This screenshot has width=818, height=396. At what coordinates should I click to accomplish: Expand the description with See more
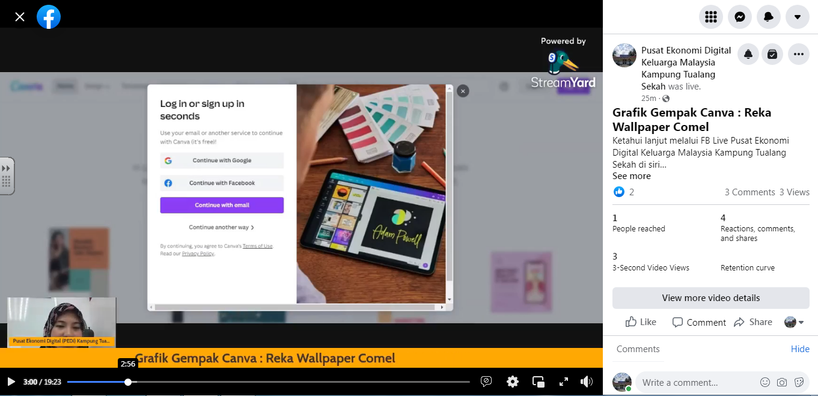[x=632, y=176]
